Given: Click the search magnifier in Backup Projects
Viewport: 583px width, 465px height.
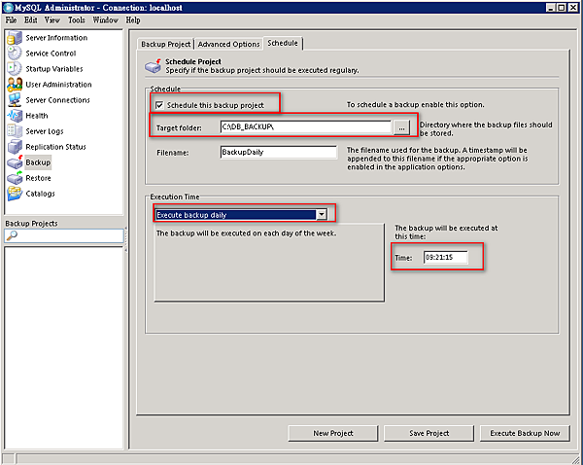Looking at the screenshot, I should [12, 235].
